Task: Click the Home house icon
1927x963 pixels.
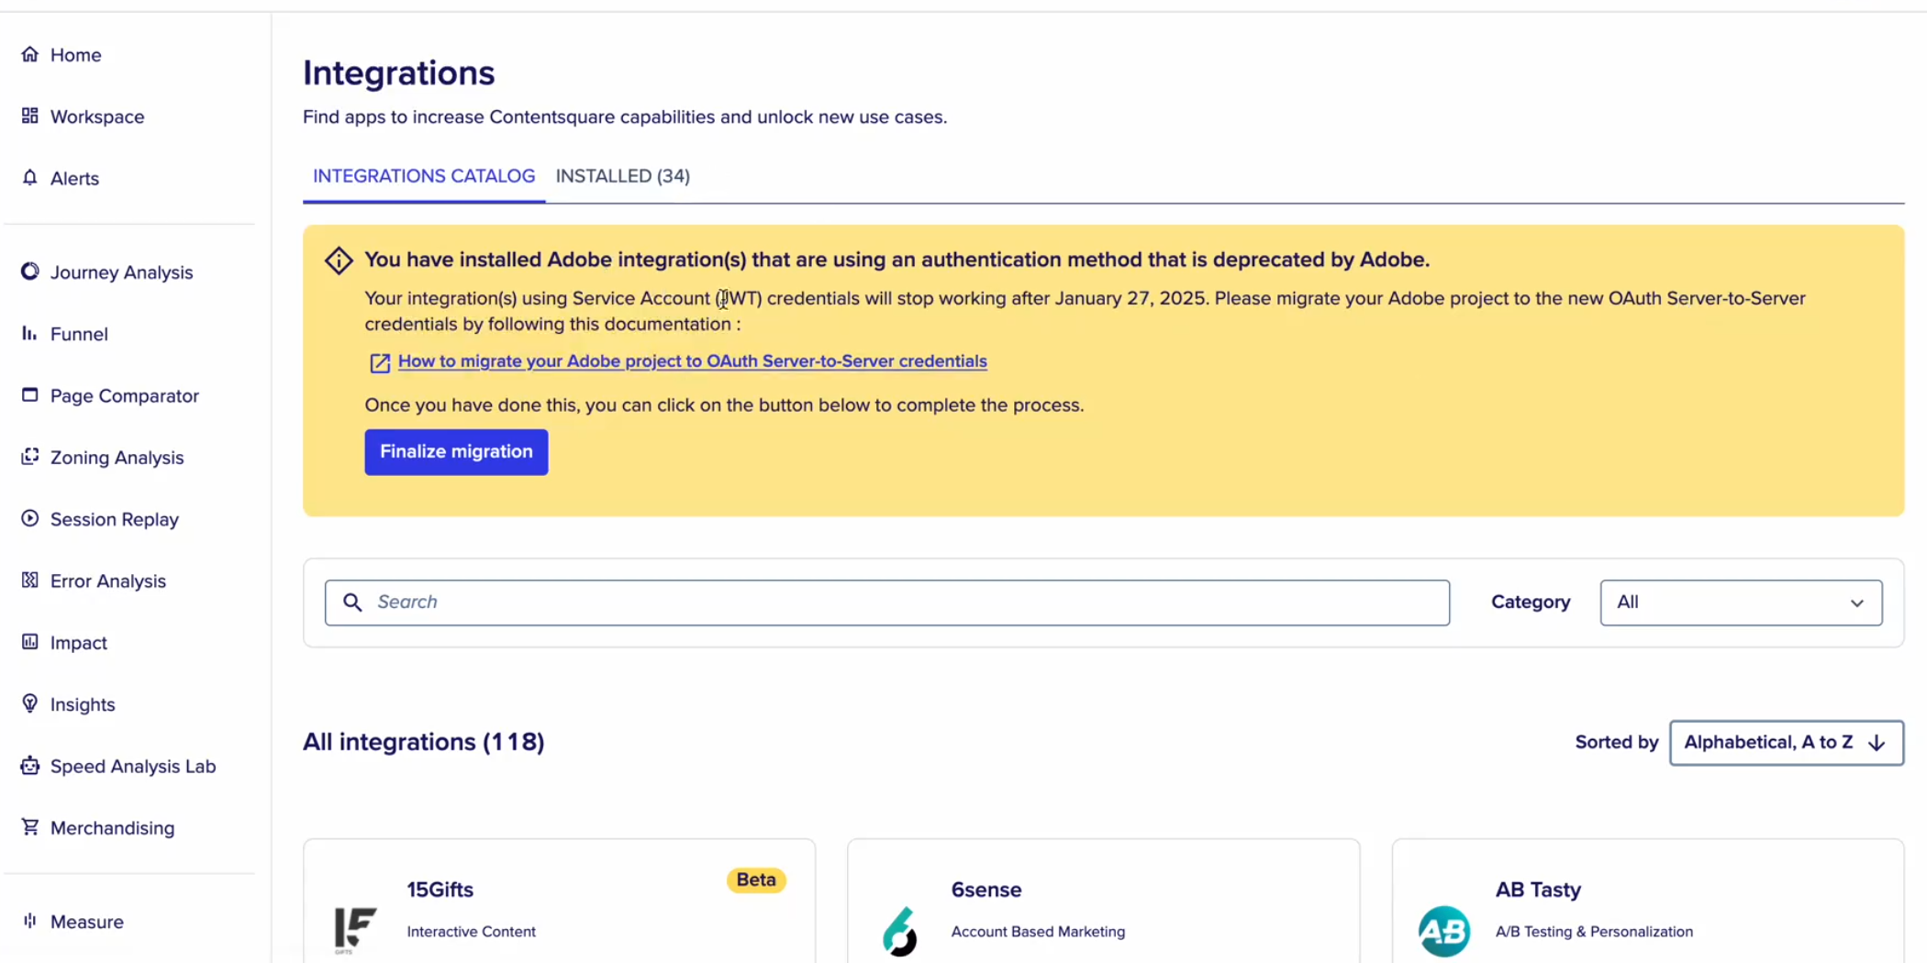Action: click(x=30, y=54)
